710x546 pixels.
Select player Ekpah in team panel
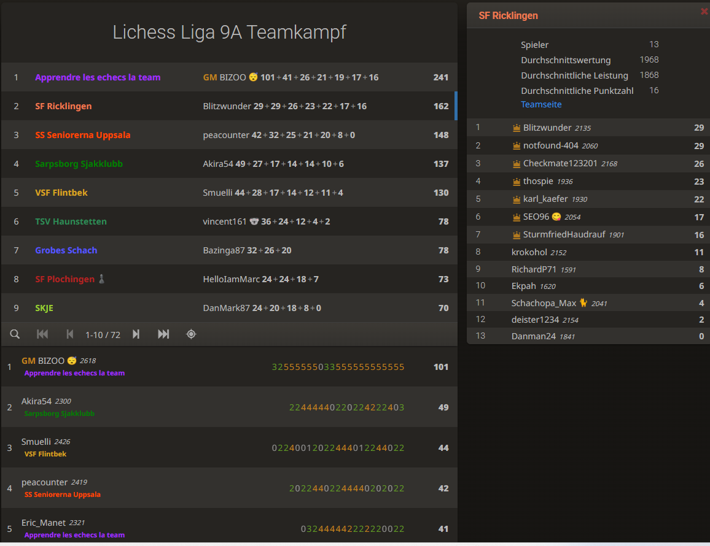click(x=588, y=286)
